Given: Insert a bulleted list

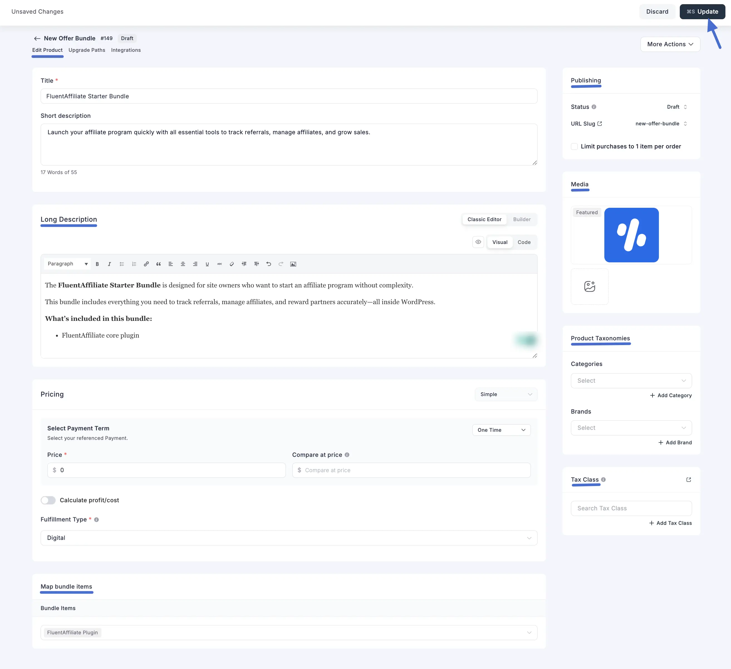Looking at the screenshot, I should pyautogui.click(x=121, y=264).
